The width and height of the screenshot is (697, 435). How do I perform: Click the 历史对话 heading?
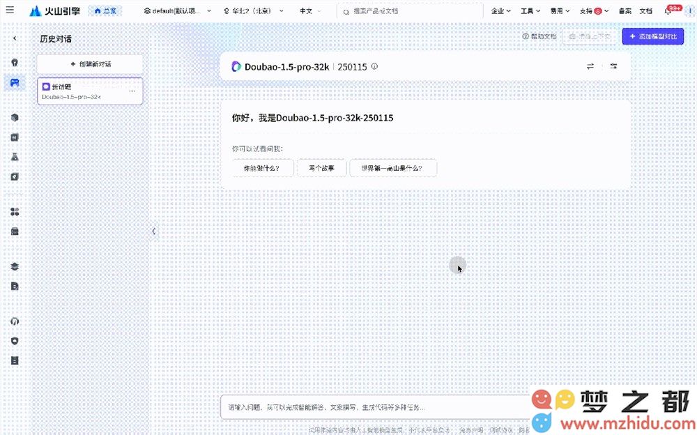pos(56,39)
